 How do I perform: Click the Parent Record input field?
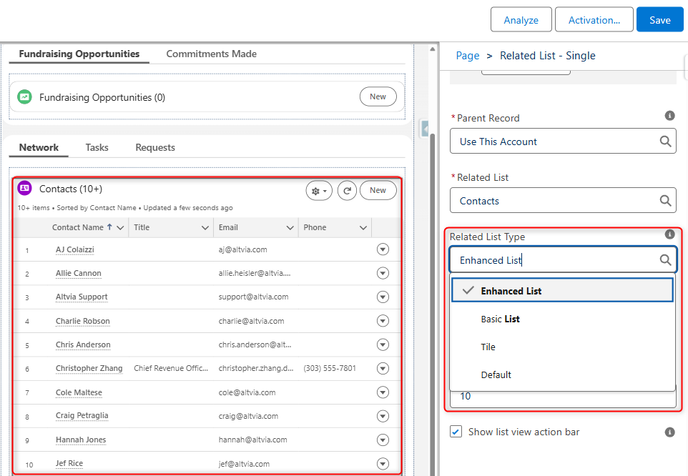pyautogui.click(x=554, y=142)
